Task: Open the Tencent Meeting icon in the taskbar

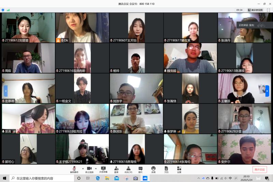Action: 145,178
